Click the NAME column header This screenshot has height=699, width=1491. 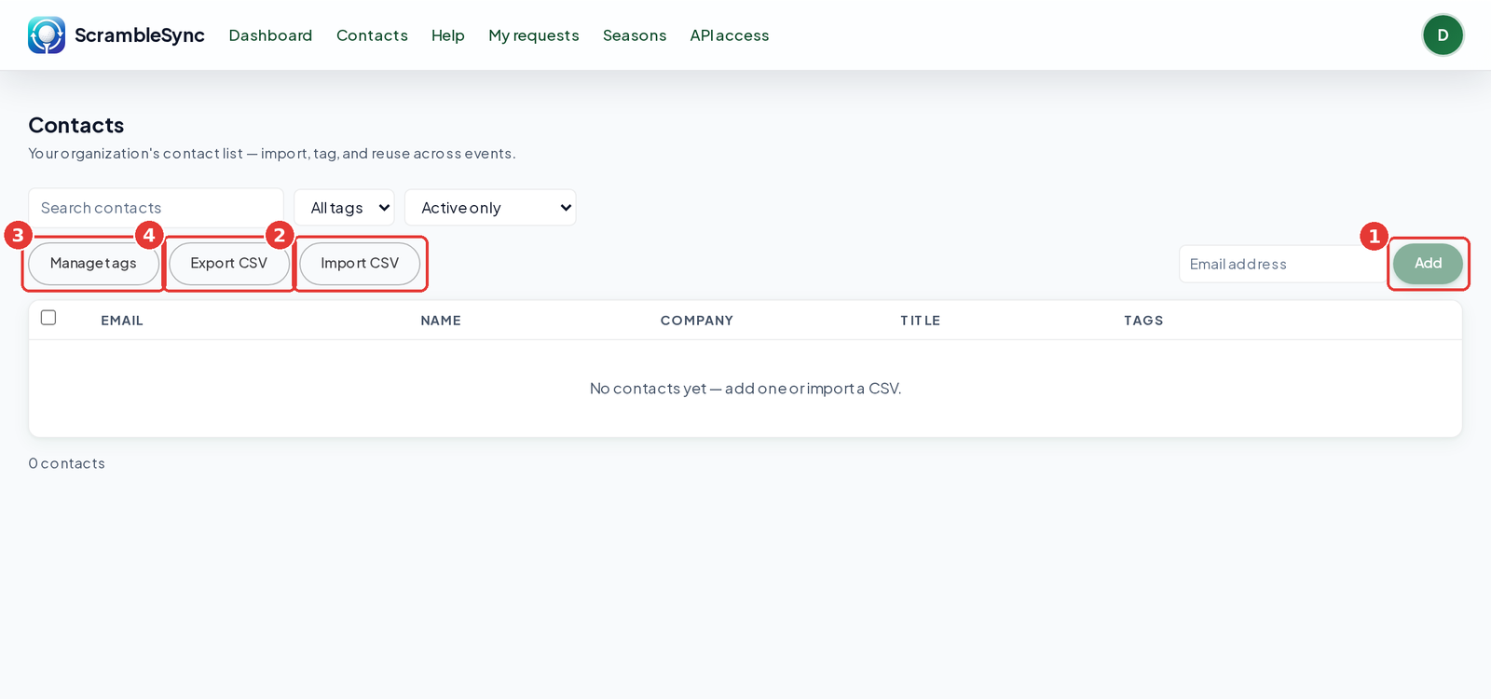coord(441,321)
